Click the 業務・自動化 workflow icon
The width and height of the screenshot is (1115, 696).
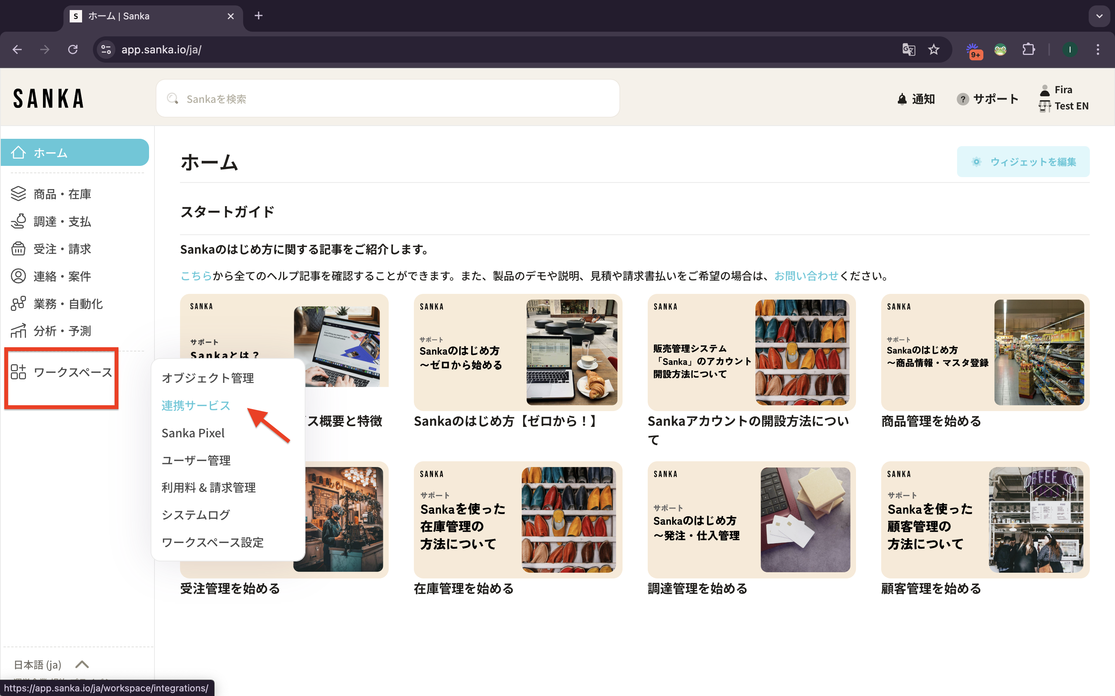[x=19, y=304]
